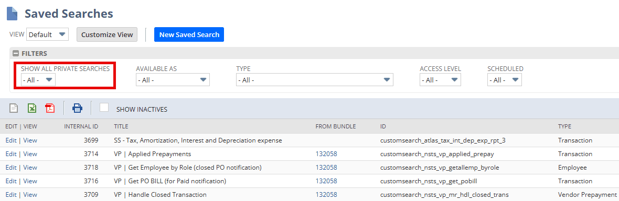
Task: Open bundle 132058 for Handle Closed Transaction
Action: pos(326,195)
